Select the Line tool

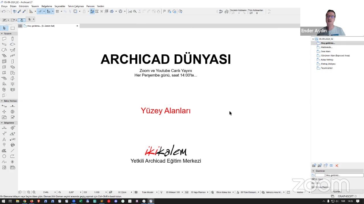coord(13,151)
